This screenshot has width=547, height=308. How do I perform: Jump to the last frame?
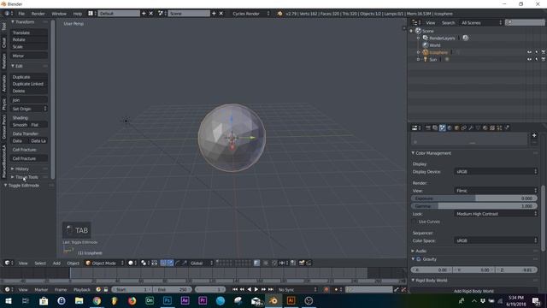271,289
